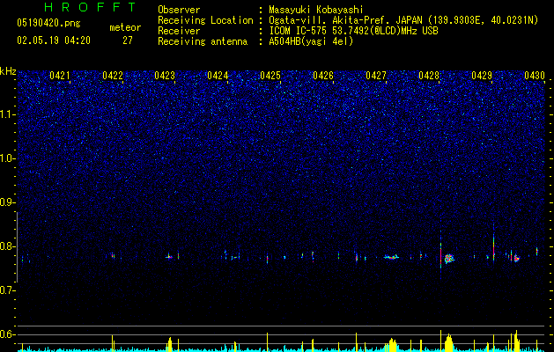Click the 0427 time marker
This screenshot has height=352, width=554.
(x=376, y=76)
